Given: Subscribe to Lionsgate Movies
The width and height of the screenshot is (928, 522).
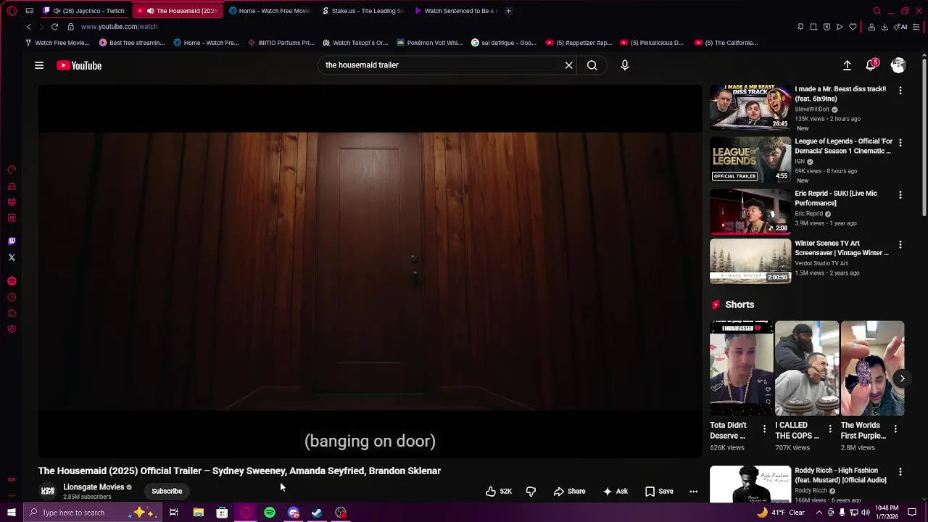Looking at the screenshot, I should [x=167, y=492].
